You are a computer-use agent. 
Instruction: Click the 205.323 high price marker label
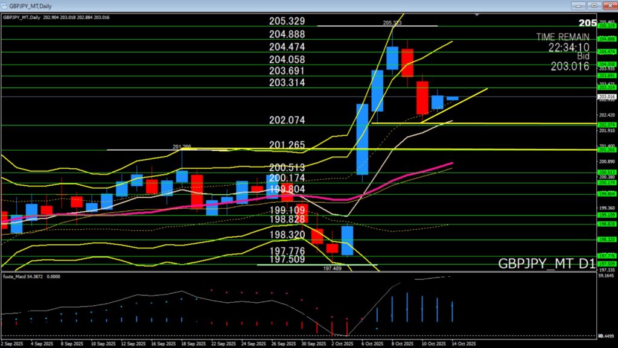point(392,23)
